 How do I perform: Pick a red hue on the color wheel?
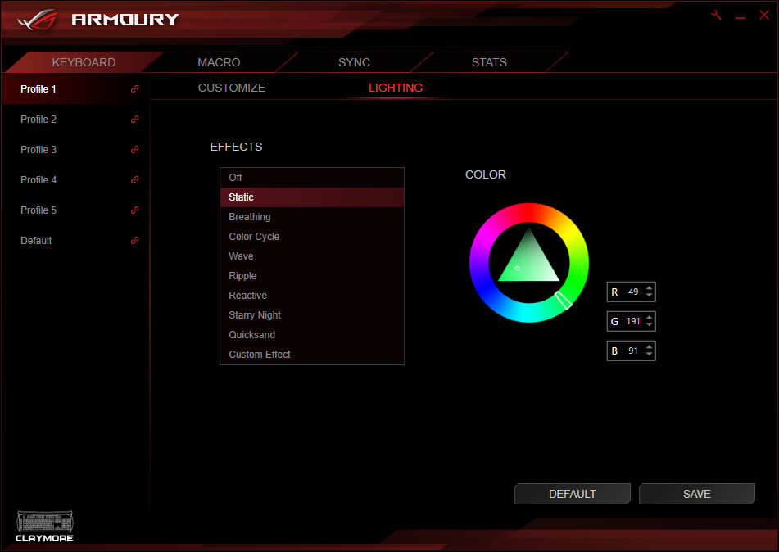coord(528,211)
